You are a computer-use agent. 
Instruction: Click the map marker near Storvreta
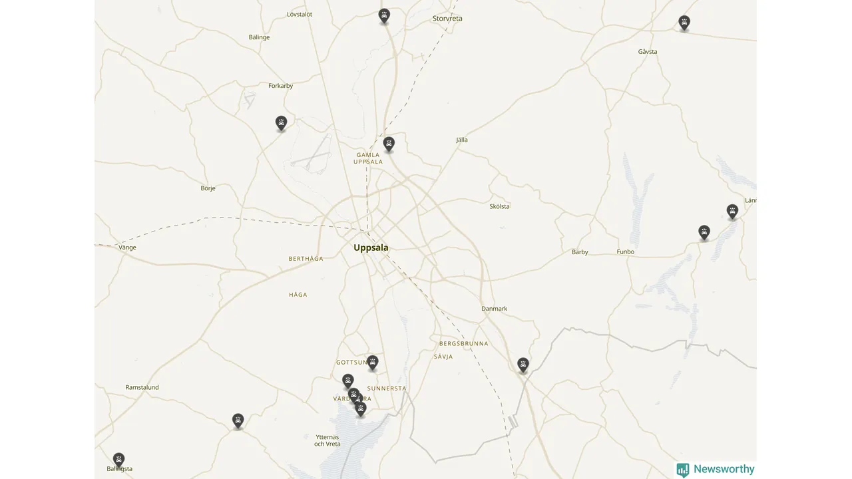[x=384, y=16]
